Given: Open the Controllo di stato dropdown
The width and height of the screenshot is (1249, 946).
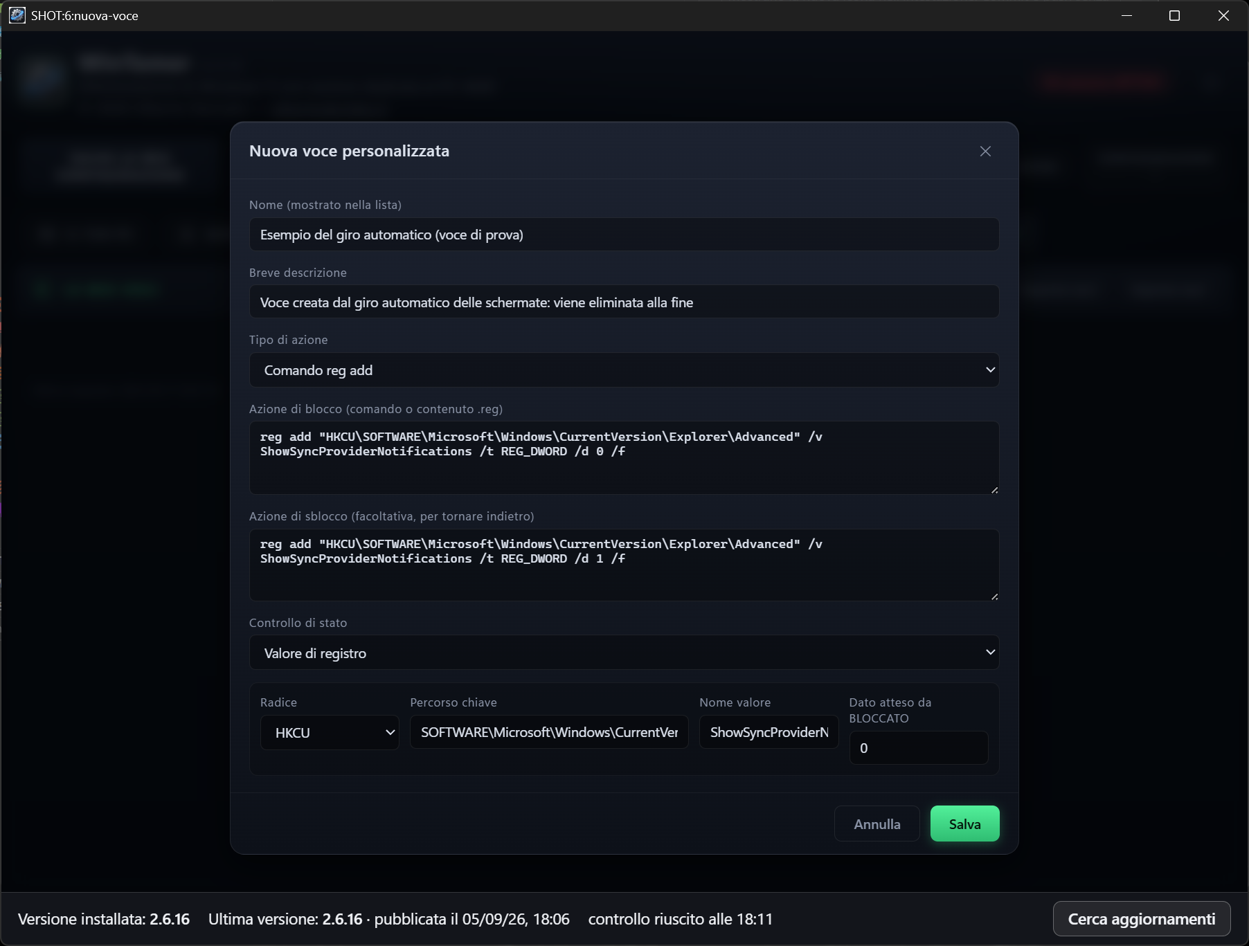Looking at the screenshot, I should (x=624, y=653).
